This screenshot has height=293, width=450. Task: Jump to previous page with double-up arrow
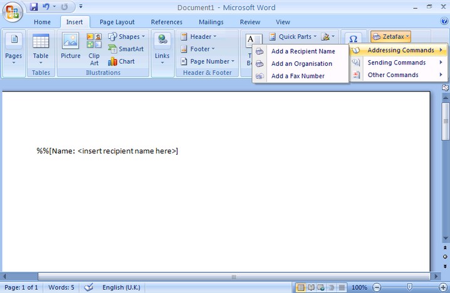(x=445, y=247)
